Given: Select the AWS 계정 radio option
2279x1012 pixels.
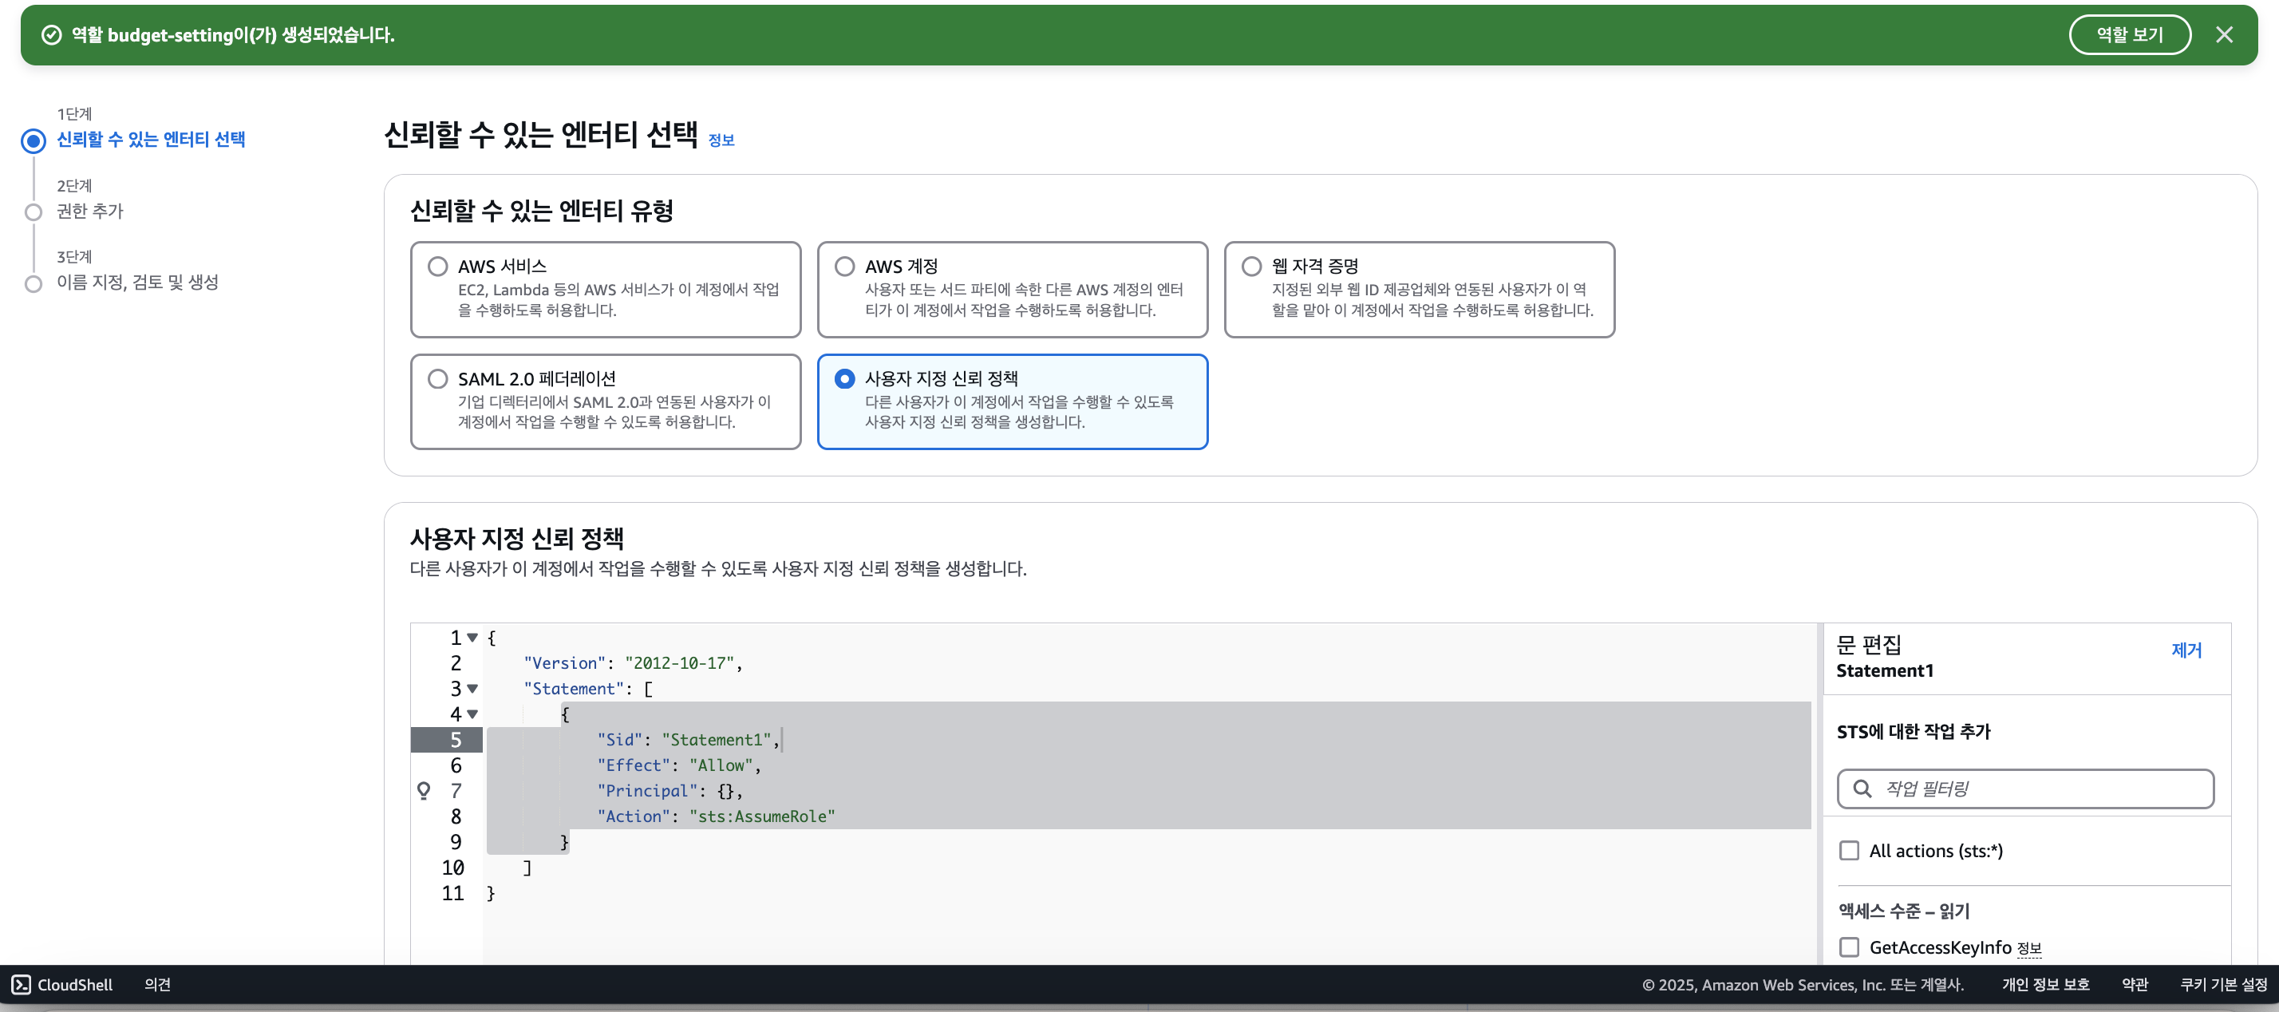Looking at the screenshot, I should pos(845,267).
